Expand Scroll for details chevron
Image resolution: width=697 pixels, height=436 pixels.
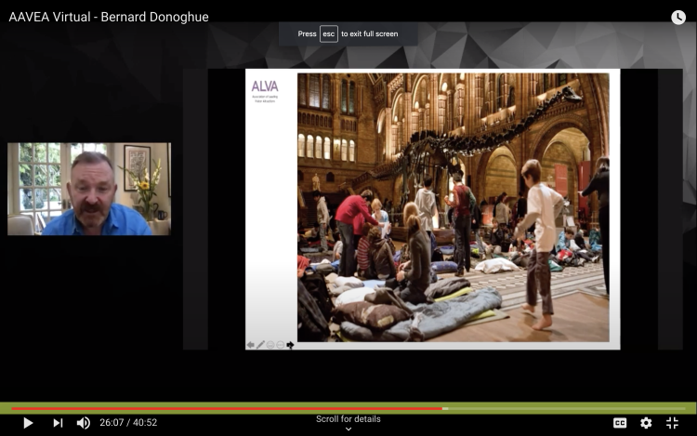(x=348, y=429)
